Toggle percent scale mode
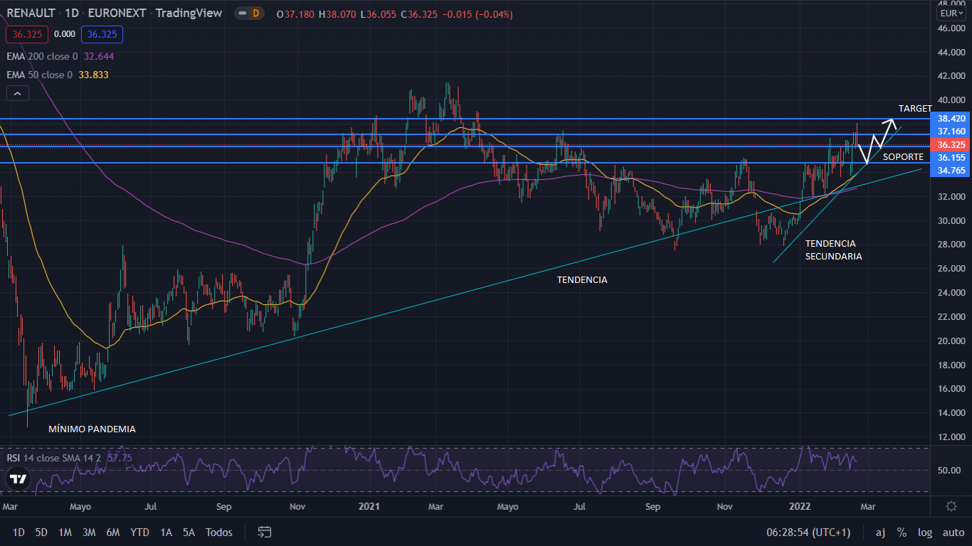Image resolution: width=972 pixels, height=546 pixels. [x=902, y=532]
